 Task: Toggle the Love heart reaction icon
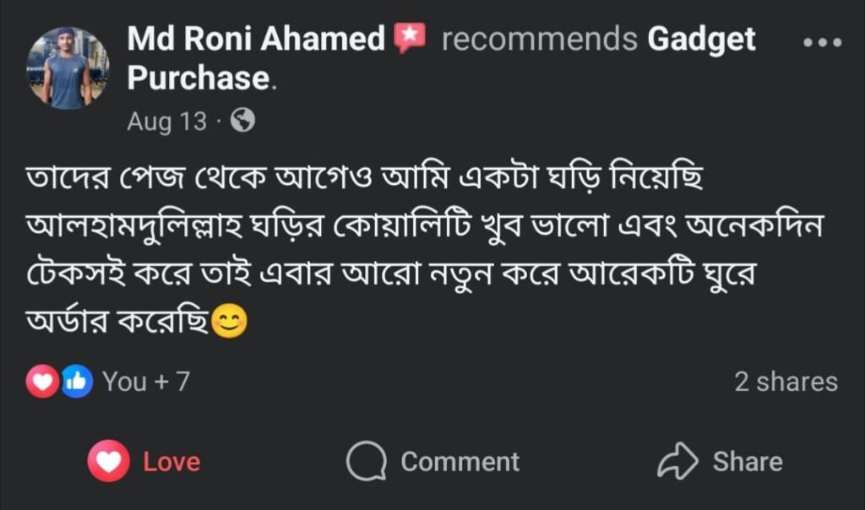coord(109,461)
